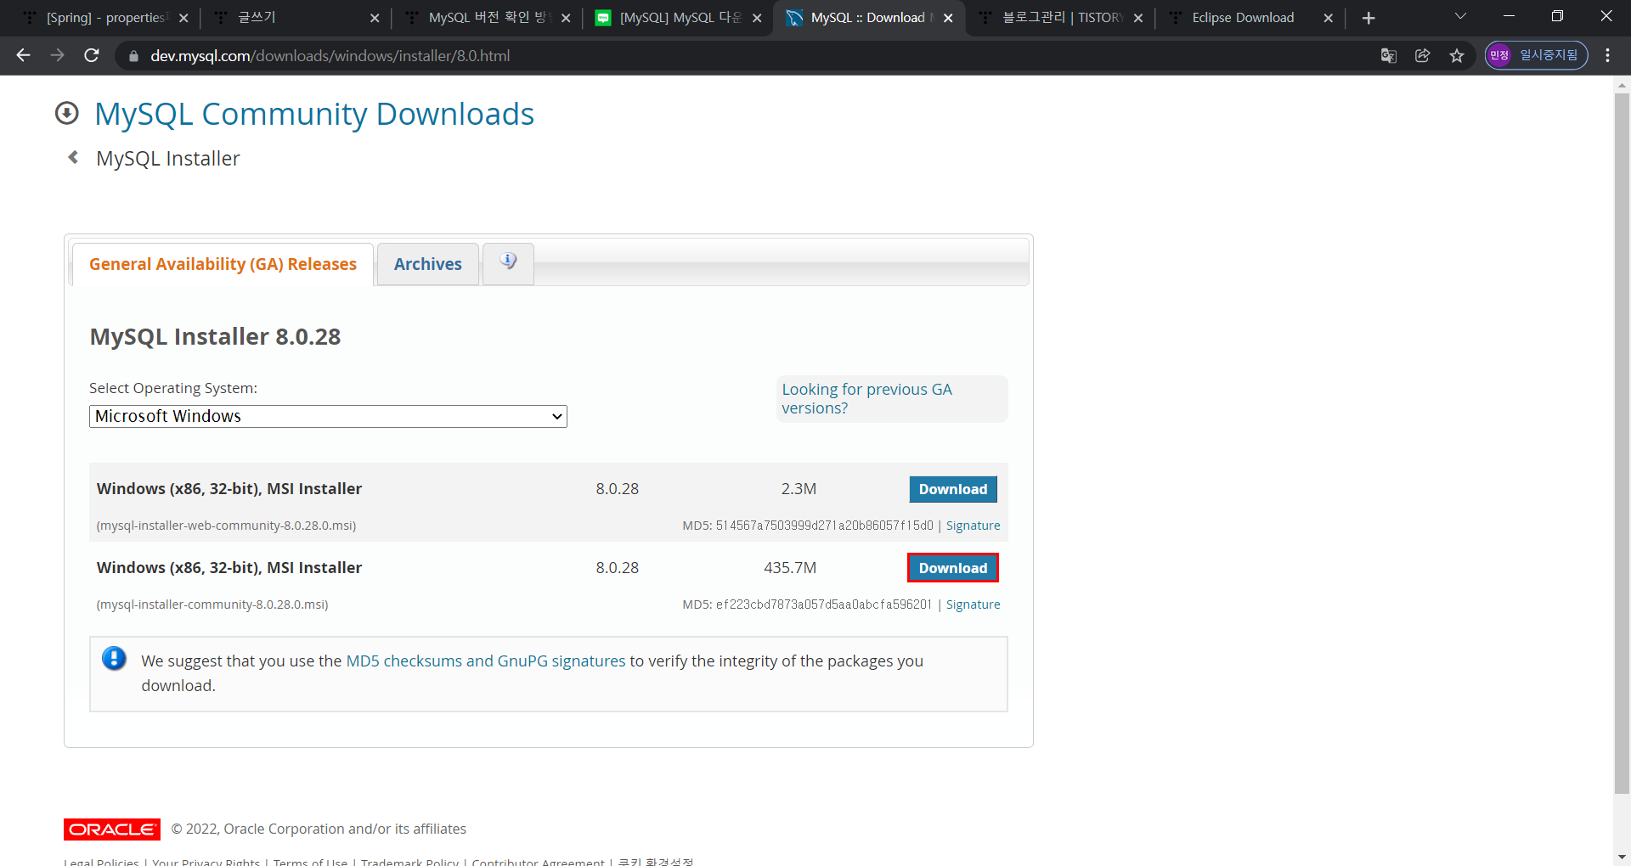Click the MySQL Community Downloads circle icon
The height and width of the screenshot is (866, 1631).
66,113
